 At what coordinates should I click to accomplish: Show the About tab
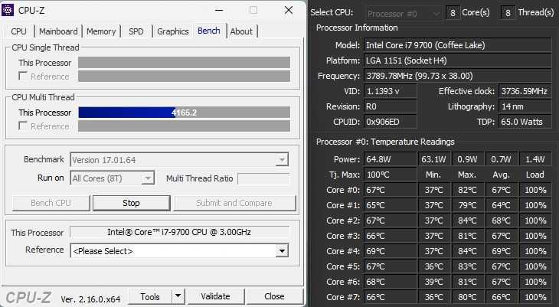241,31
